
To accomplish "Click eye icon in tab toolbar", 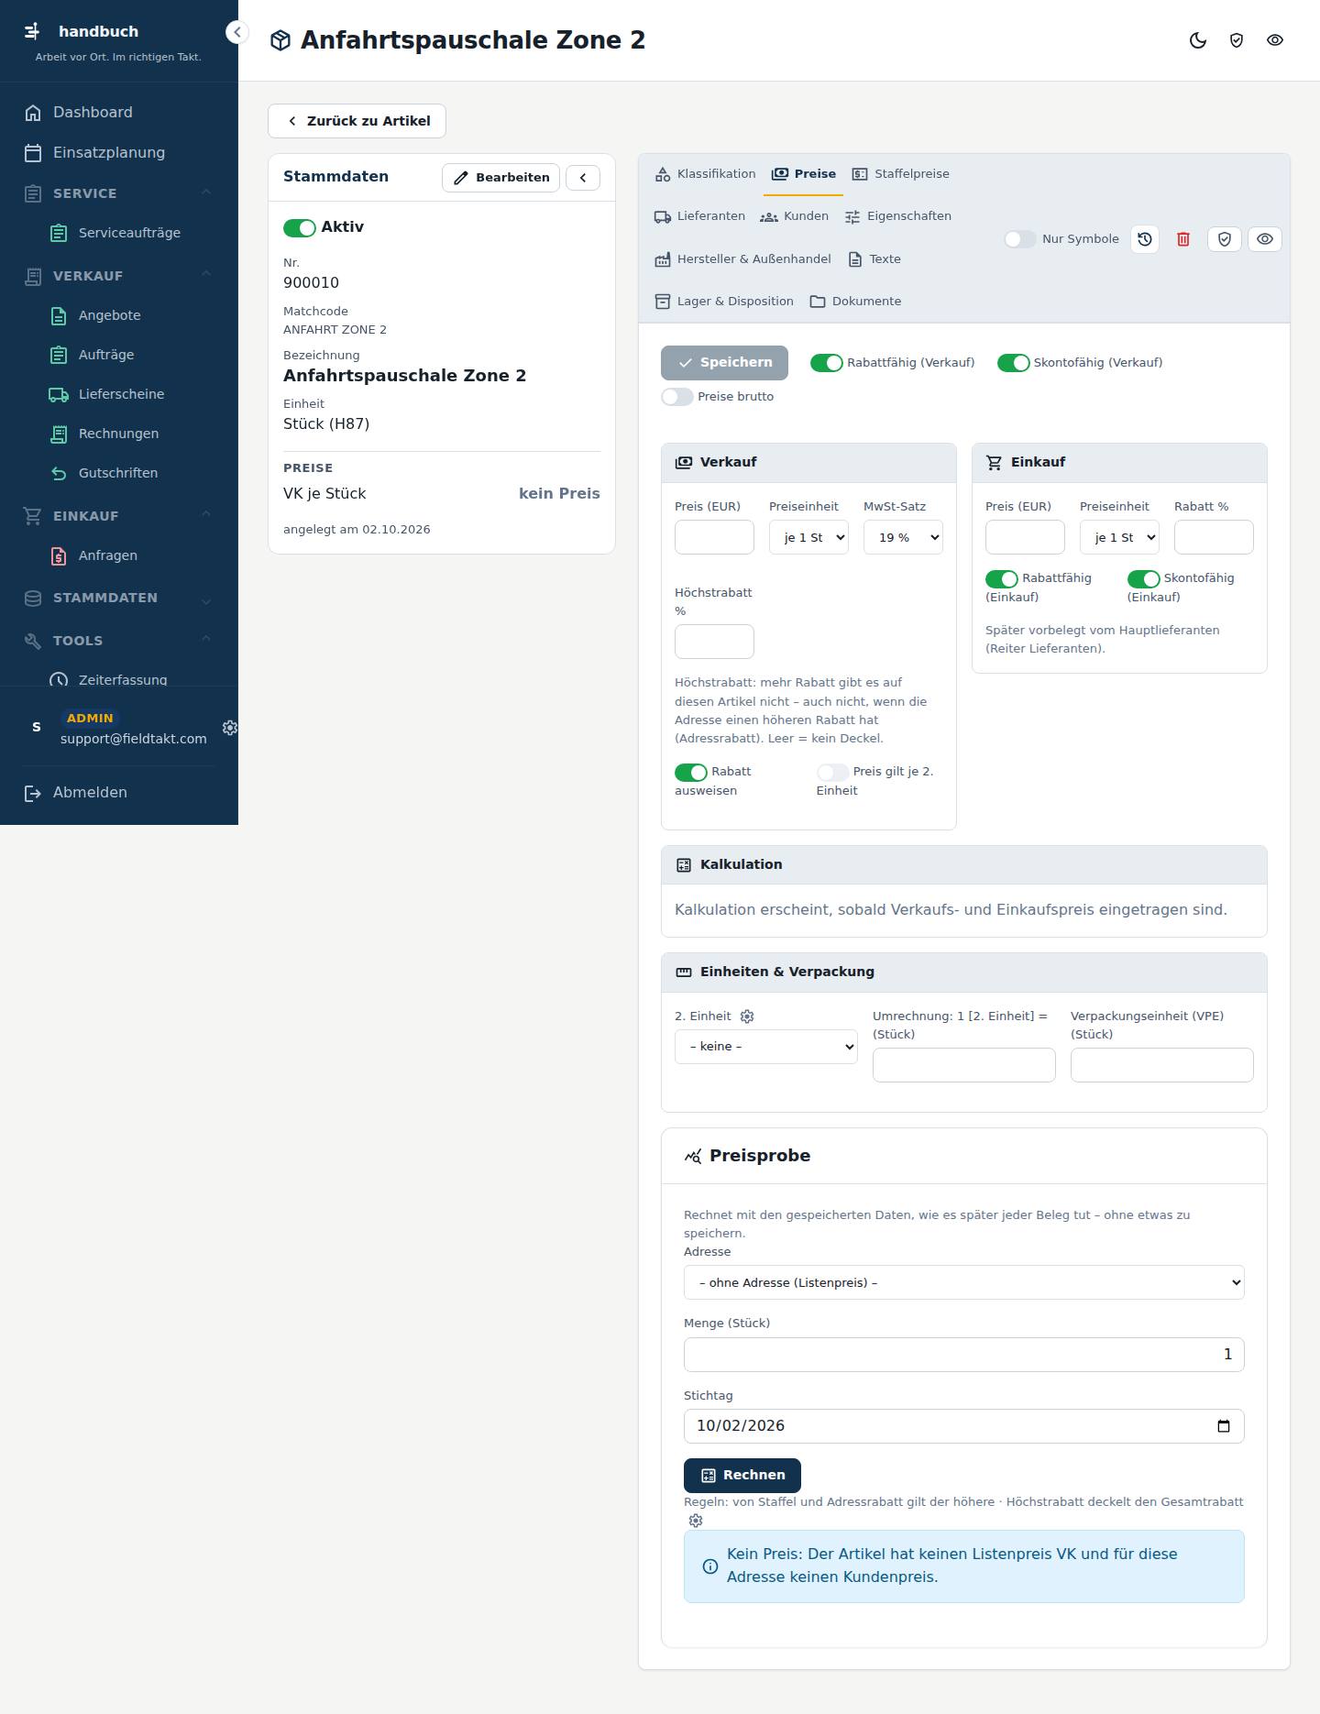I will coord(1265,239).
